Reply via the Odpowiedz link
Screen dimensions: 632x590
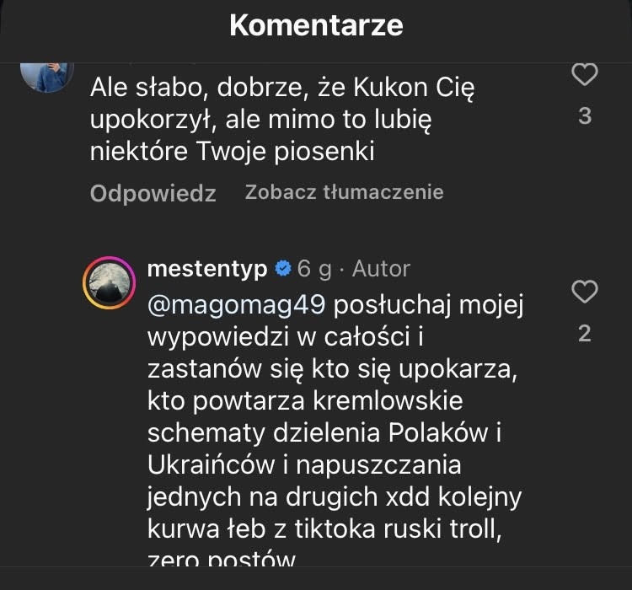click(153, 193)
